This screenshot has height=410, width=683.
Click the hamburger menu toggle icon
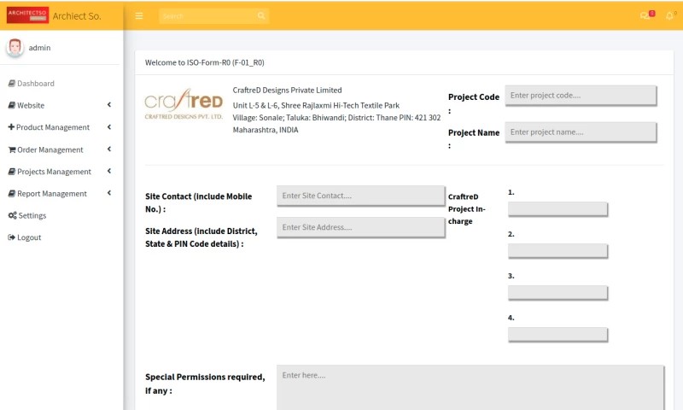point(138,15)
